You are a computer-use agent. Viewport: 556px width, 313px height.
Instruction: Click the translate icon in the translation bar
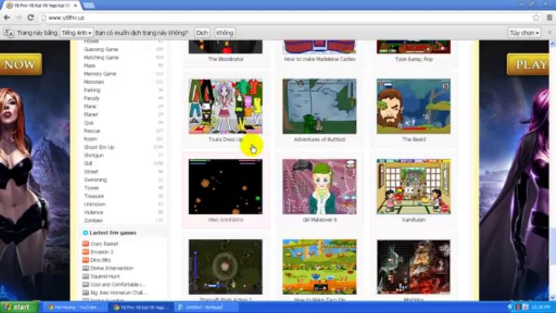[9, 33]
